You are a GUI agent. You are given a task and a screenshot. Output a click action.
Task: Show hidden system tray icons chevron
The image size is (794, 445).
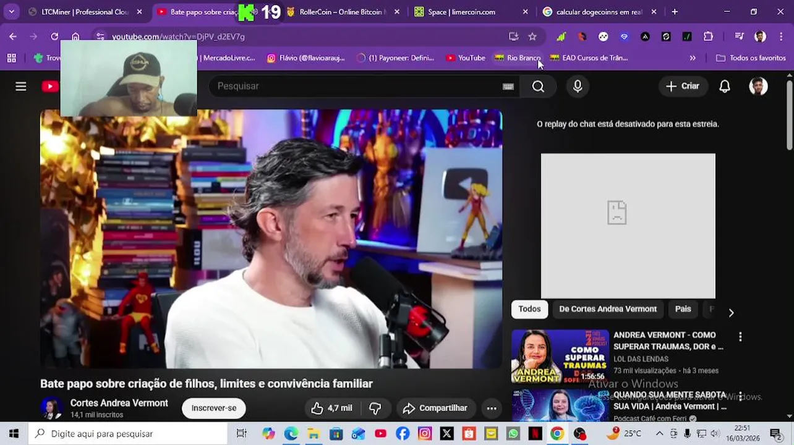(x=659, y=434)
